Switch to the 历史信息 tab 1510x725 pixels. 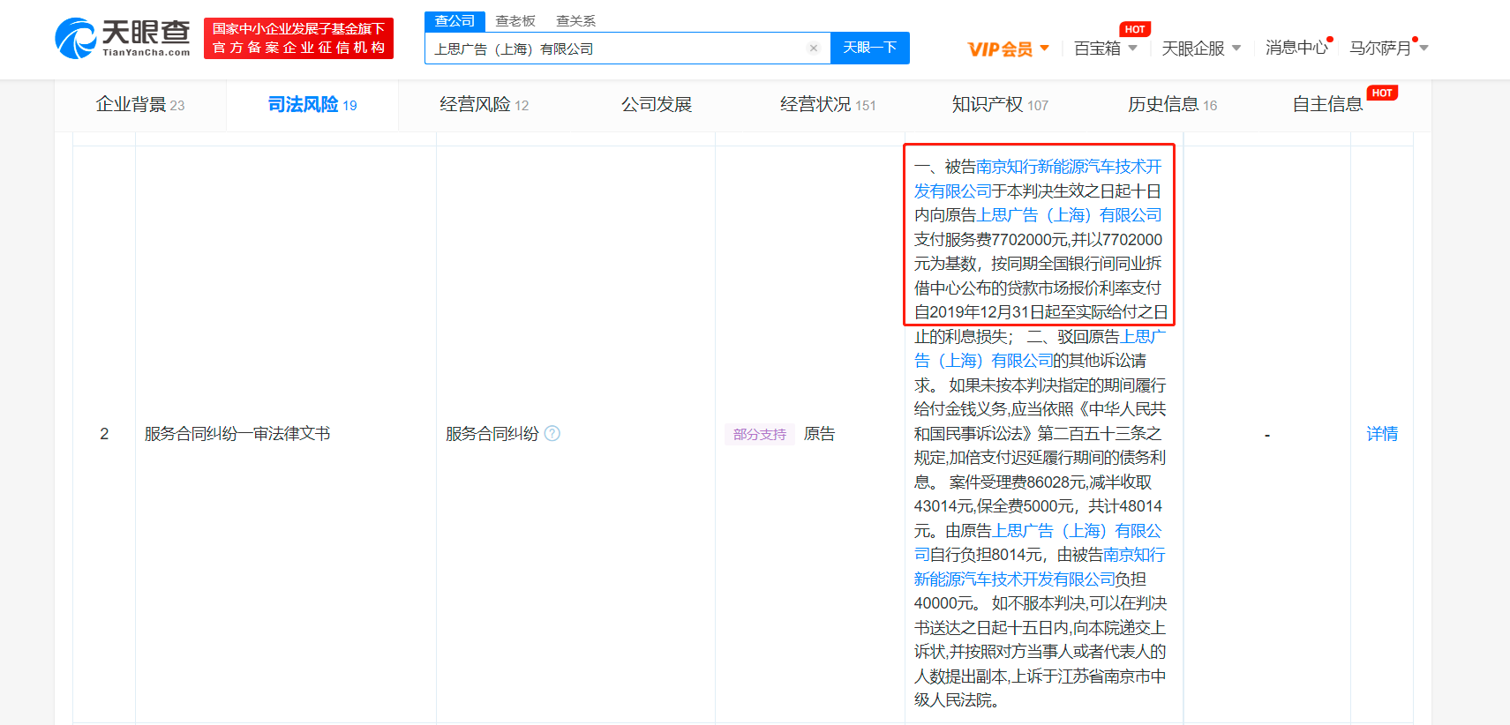tap(1172, 105)
